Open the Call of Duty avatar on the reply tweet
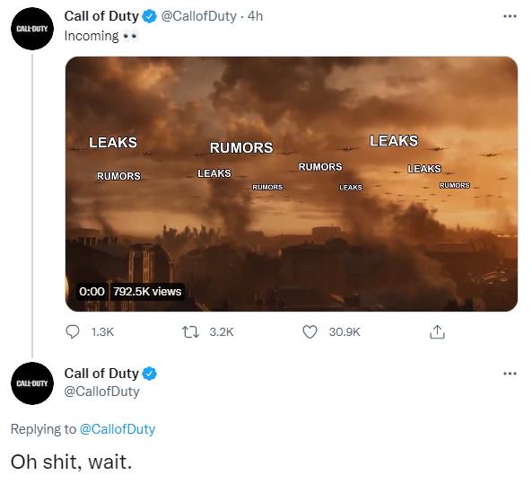The height and width of the screenshot is (484, 532). 32,383
